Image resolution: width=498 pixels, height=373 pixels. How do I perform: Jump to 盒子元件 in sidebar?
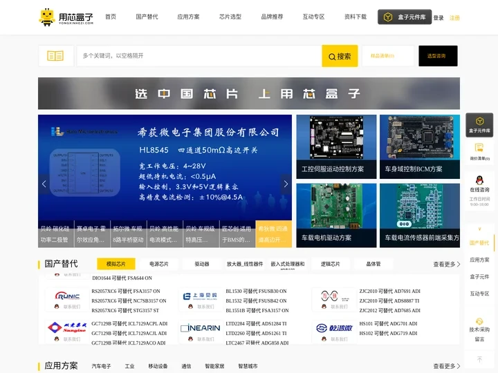[x=479, y=277]
